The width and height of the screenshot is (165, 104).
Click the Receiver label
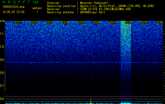(x=53, y=9)
